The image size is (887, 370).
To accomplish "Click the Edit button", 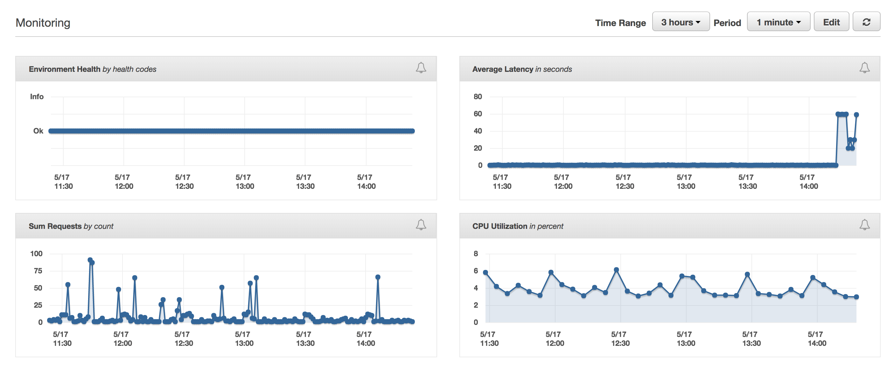I will tap(831, 22).
